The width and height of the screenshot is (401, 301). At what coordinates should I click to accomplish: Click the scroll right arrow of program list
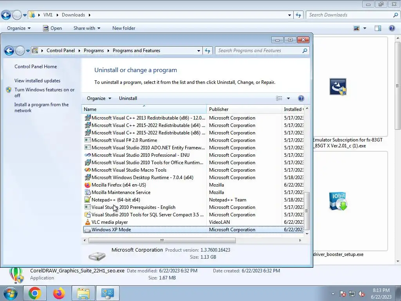coord(300,240)
